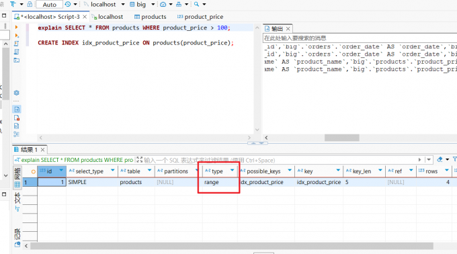Click the orange circle row marker header
Viewport: 457px width, 254px height.
[x=33, y=171]
